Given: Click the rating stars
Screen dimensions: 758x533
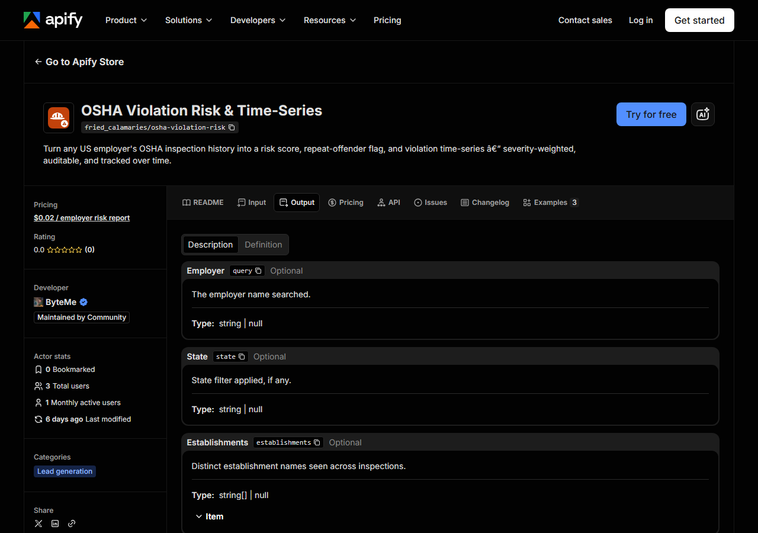Looking at the screenshot, I should [x=65, y=250].
